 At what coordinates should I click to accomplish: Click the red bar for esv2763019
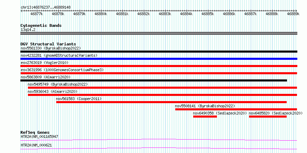[x=159, y=66]
